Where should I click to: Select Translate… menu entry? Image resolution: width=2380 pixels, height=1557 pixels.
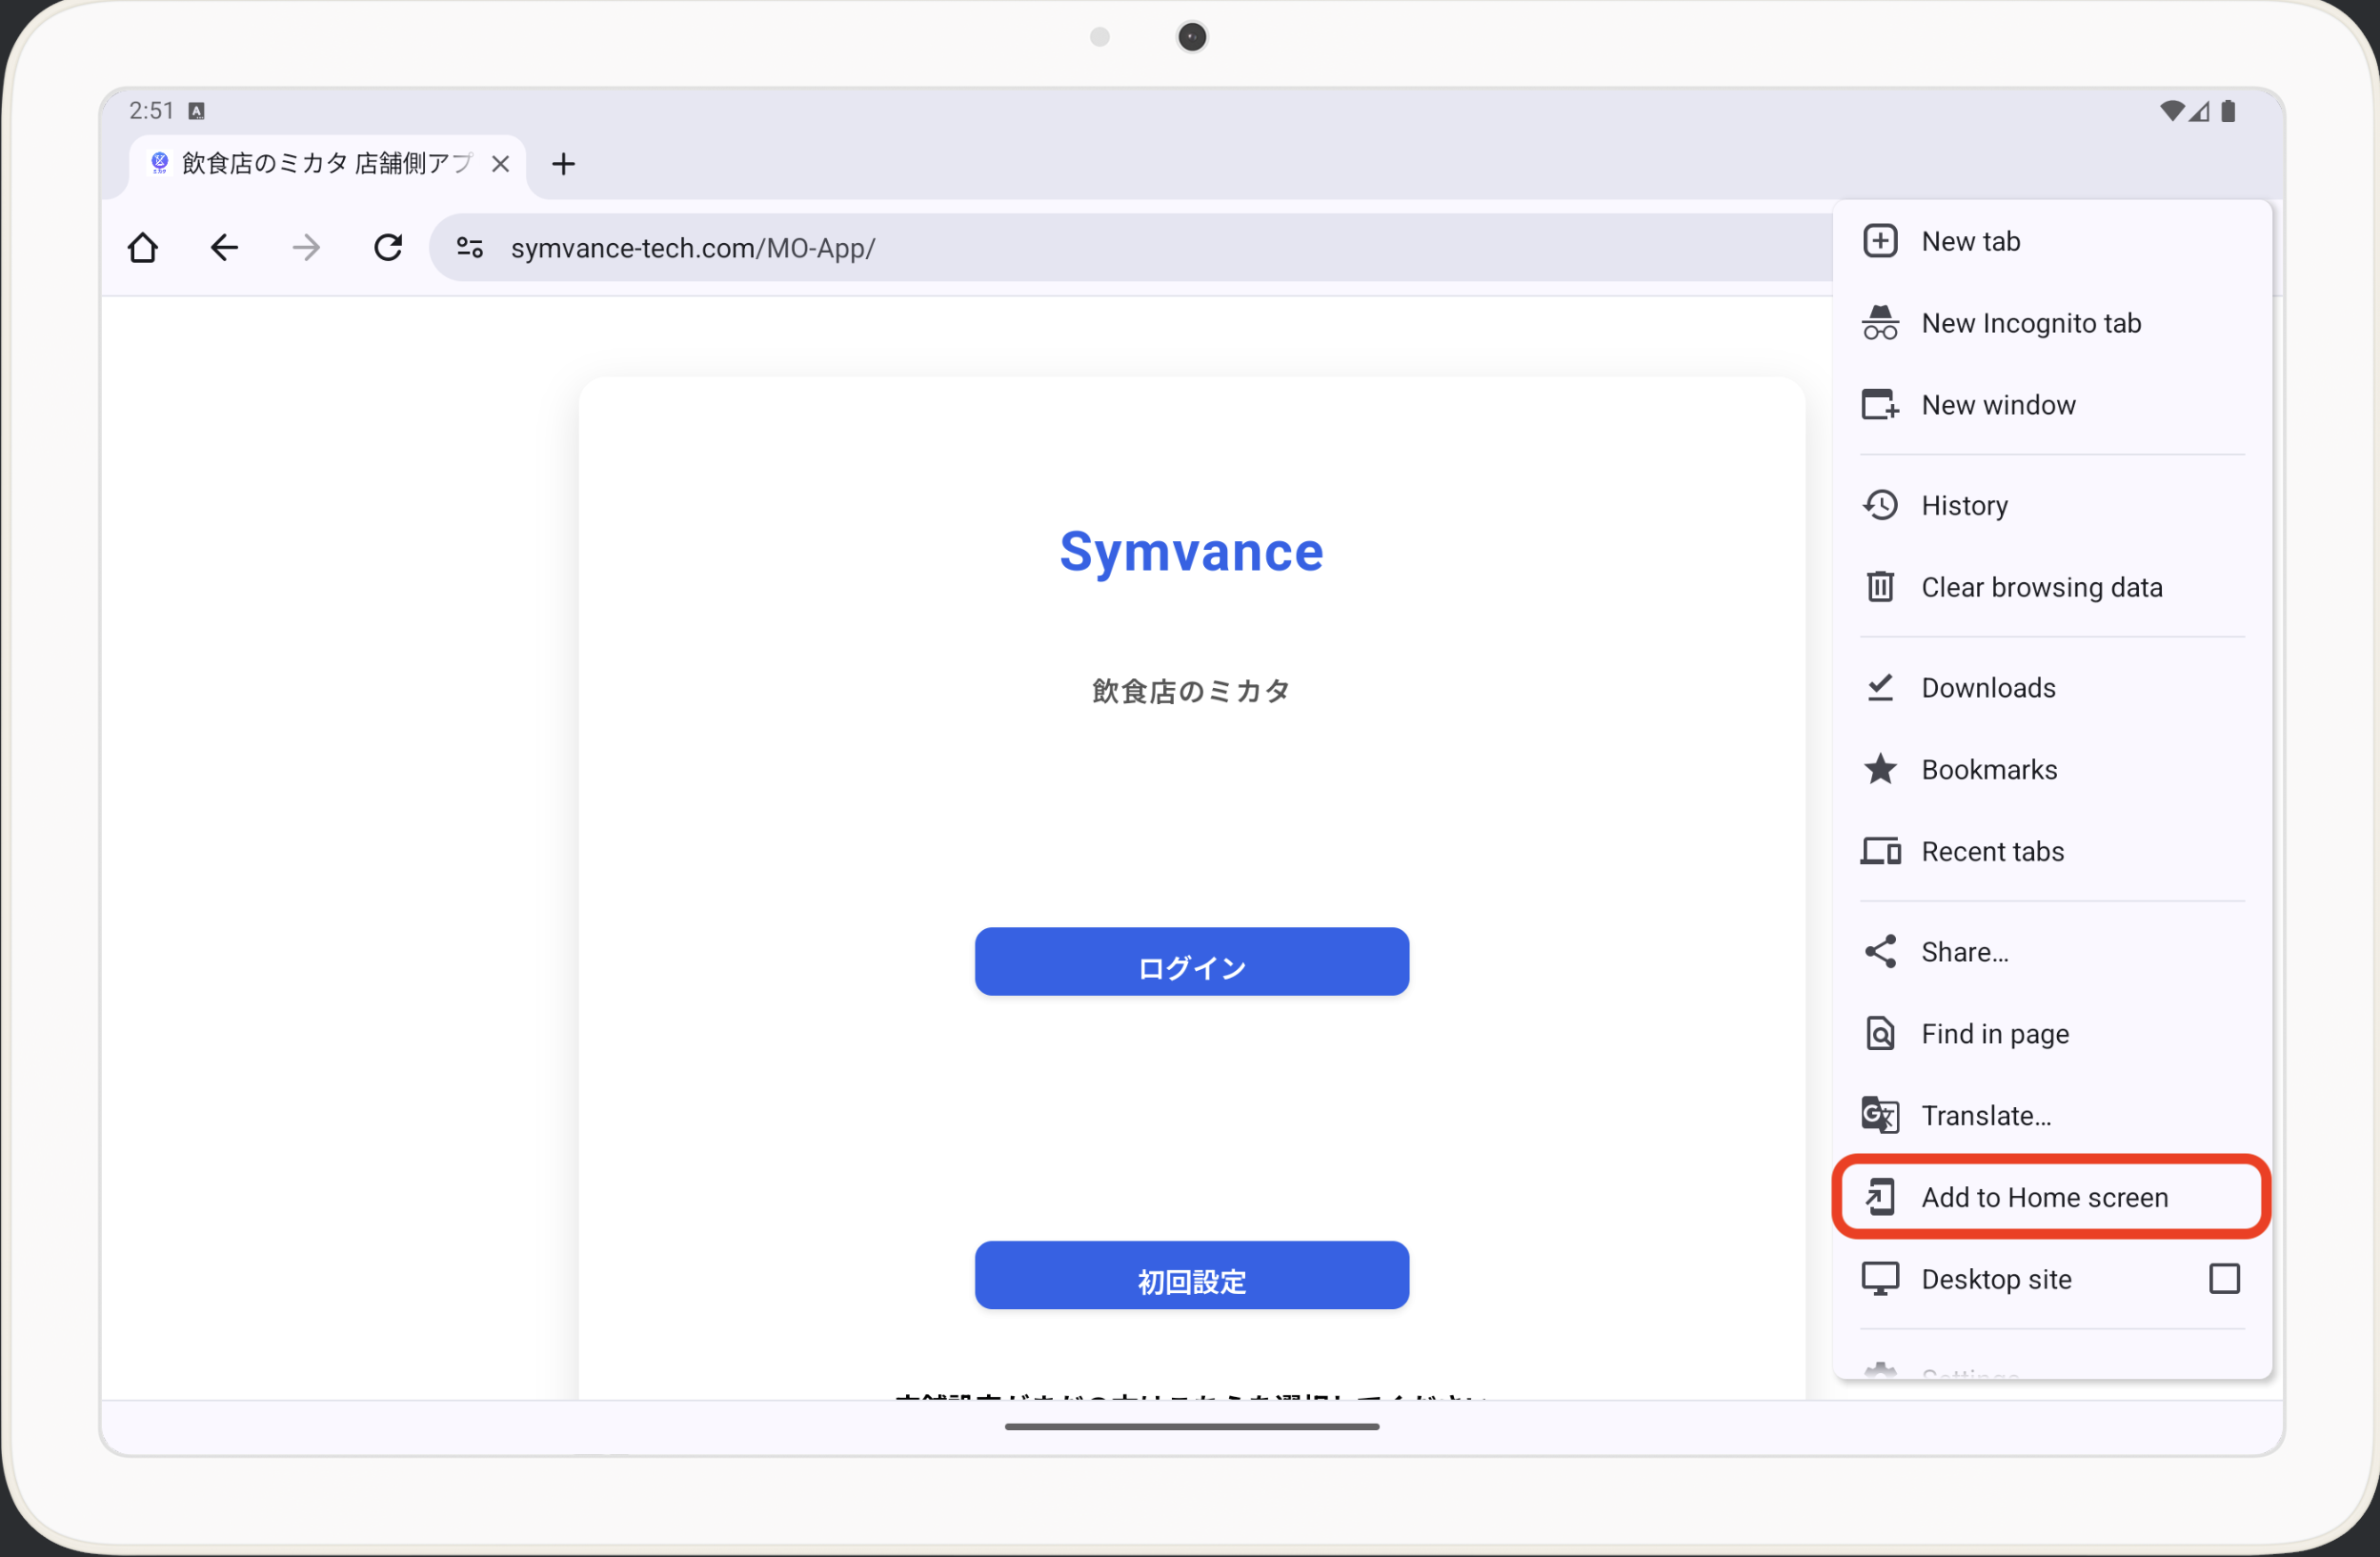coord(2052,1116)
